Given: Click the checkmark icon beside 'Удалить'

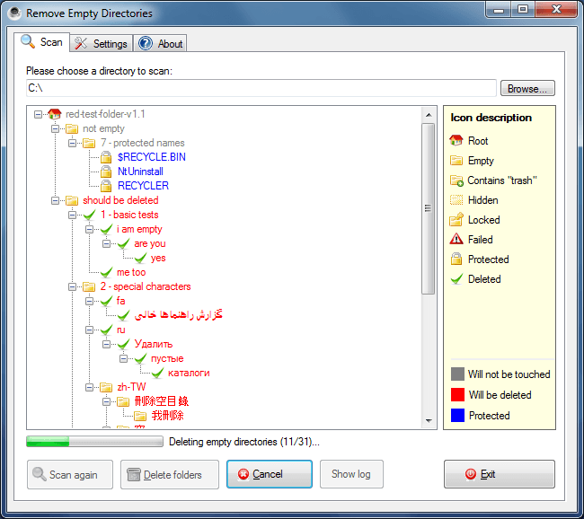Looking at the screenshot, I should coord(123,344).
